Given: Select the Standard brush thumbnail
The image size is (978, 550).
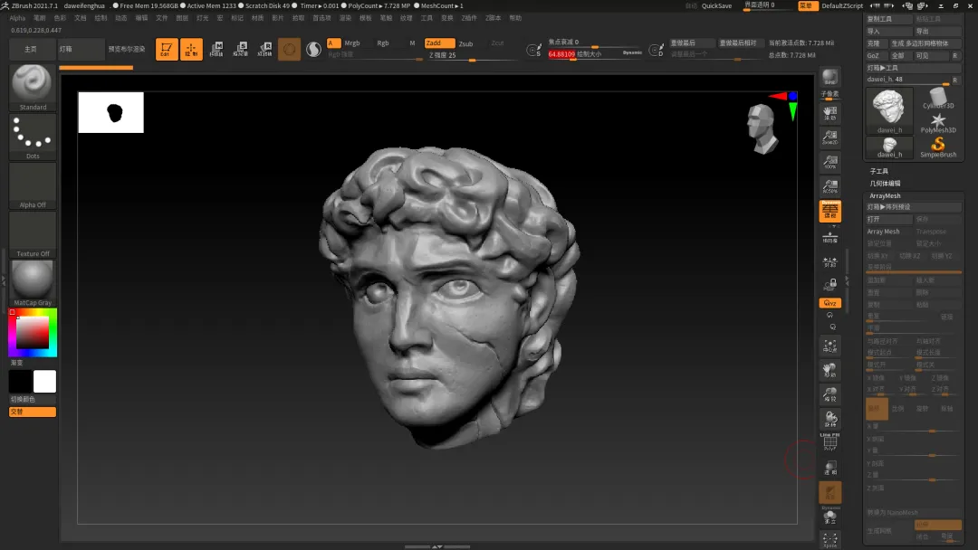Looking at the screenshot, I should (x=33, y=84).
